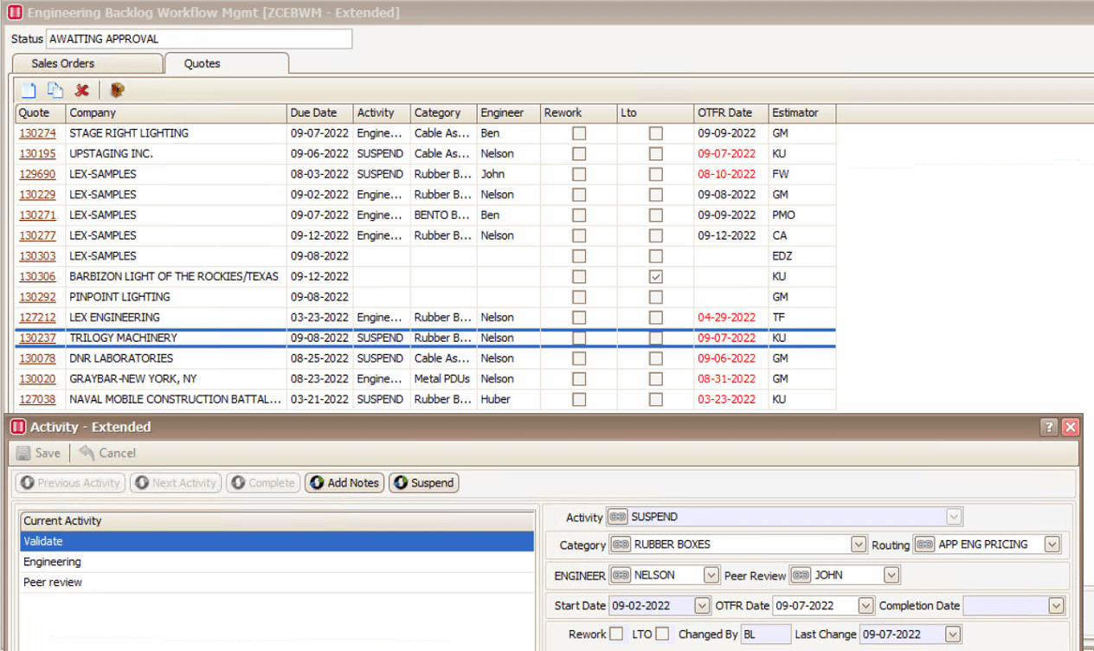Enable the Rework checkbox in Activity panel
This screenshot has width=1094, height=651.
click(x=616, y=633)
